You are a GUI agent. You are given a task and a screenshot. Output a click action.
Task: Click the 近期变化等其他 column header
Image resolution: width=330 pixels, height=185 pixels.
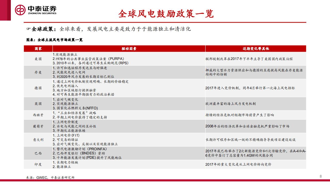click(256, 49)
